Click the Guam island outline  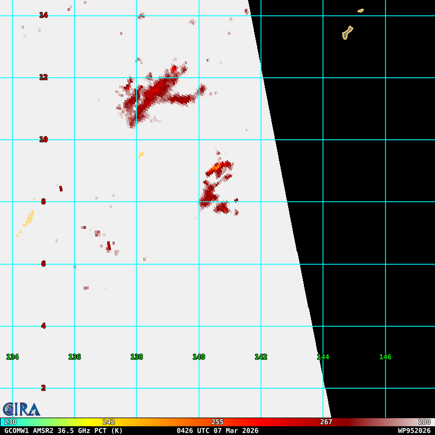tap(347, 33)
